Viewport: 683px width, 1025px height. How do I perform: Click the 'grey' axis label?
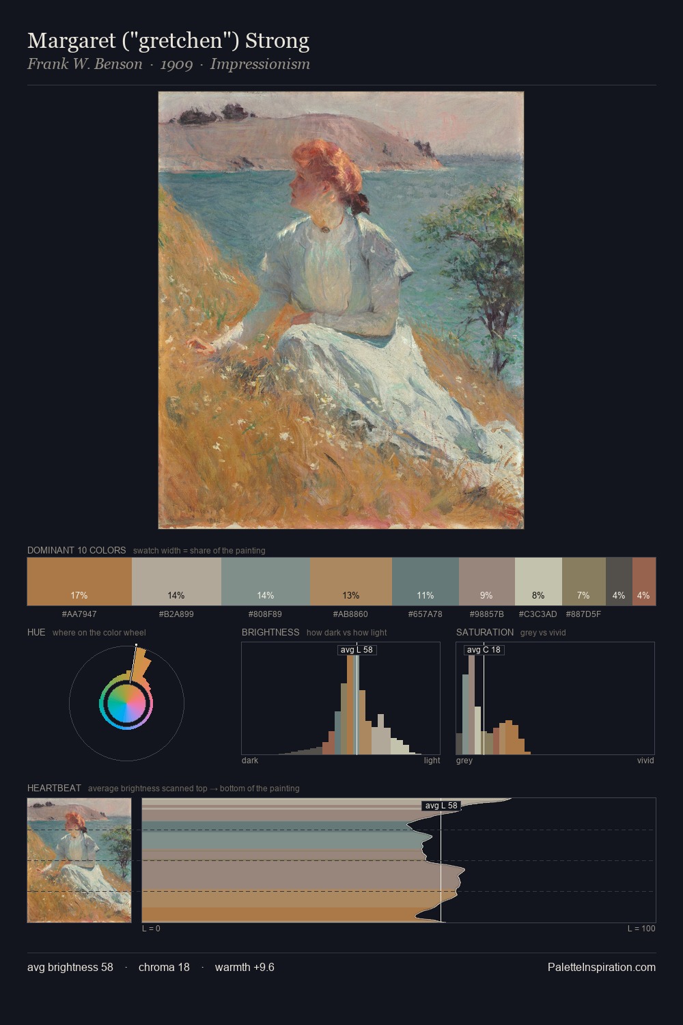pos(464,761)
